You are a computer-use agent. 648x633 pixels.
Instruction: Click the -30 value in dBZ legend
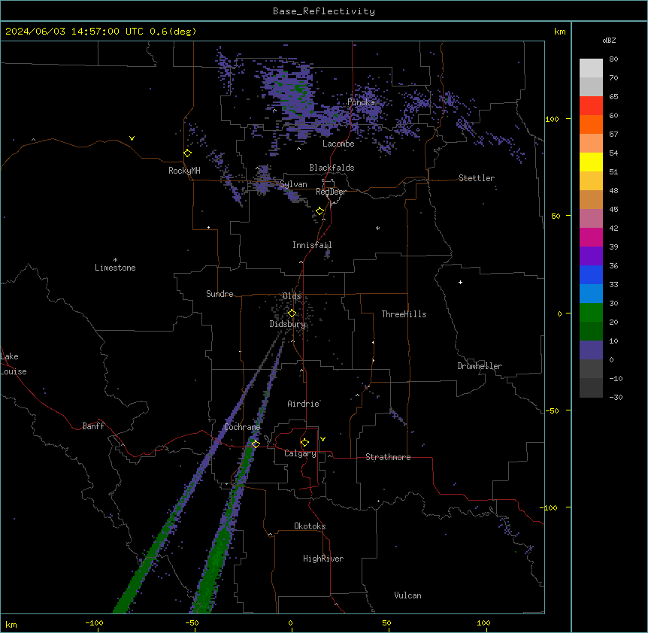pos(616,397)
